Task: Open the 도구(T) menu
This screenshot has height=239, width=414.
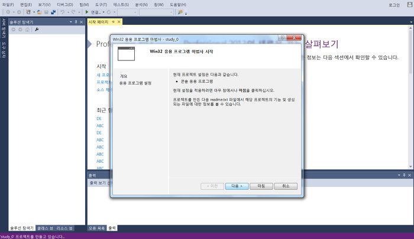Action: click(x=101, y=5)
